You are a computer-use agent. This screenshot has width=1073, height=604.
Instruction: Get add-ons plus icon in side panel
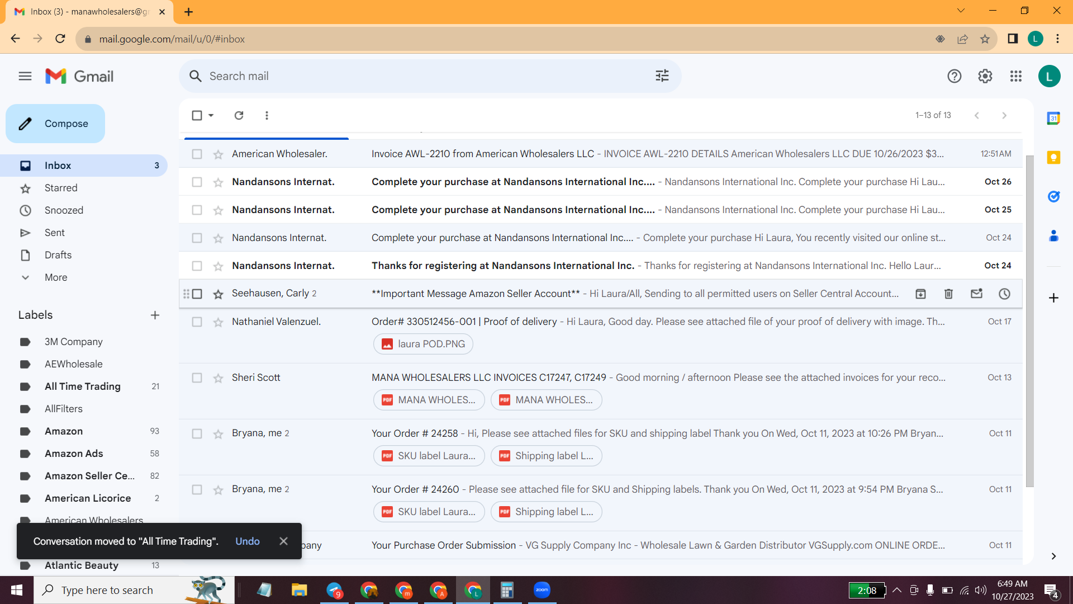tap(1053, 298)
